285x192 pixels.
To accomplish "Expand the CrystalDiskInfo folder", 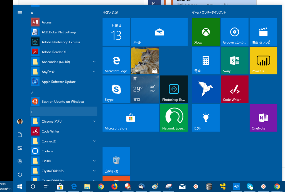I will [x=64, y=171].
